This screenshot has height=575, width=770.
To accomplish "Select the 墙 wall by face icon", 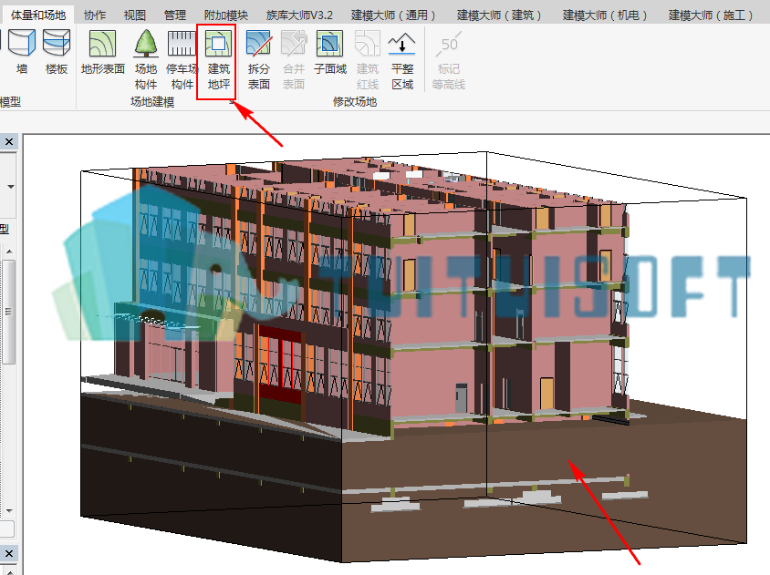I will [x=22, y=52].
